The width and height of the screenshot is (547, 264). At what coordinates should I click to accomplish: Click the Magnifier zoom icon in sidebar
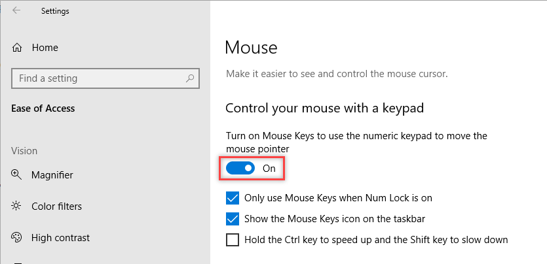click(x=17, y=174)
